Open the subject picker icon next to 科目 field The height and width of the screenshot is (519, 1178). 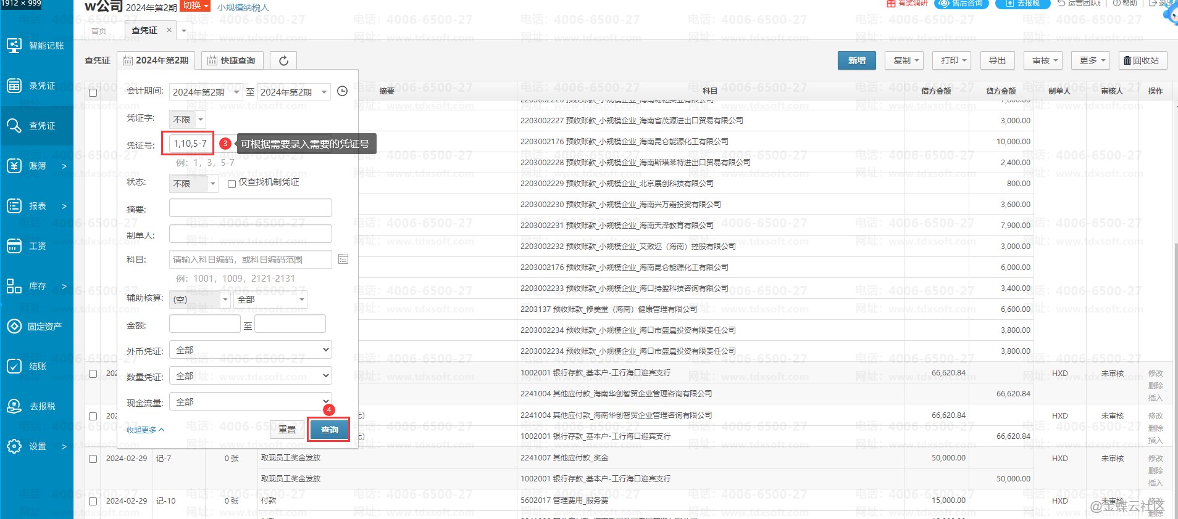tap(343, 259)
